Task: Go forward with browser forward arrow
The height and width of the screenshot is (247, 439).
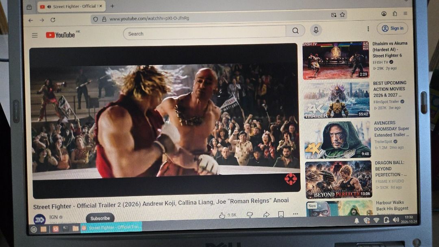Action: (42, 20)
